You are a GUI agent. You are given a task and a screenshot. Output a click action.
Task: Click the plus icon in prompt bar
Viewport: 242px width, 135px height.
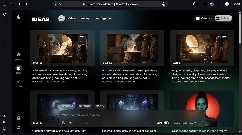click(x=70, y=123)
